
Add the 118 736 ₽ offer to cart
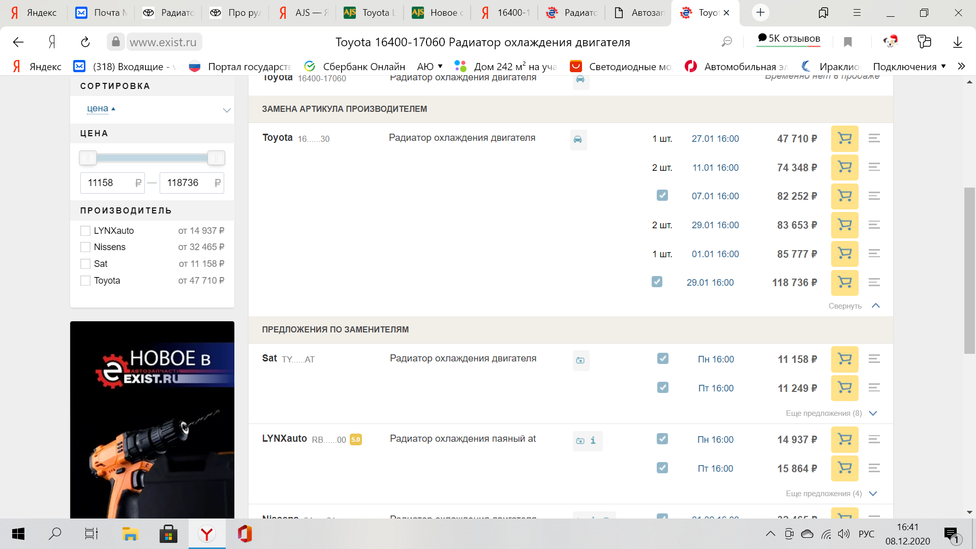click(x=844, y=283)
